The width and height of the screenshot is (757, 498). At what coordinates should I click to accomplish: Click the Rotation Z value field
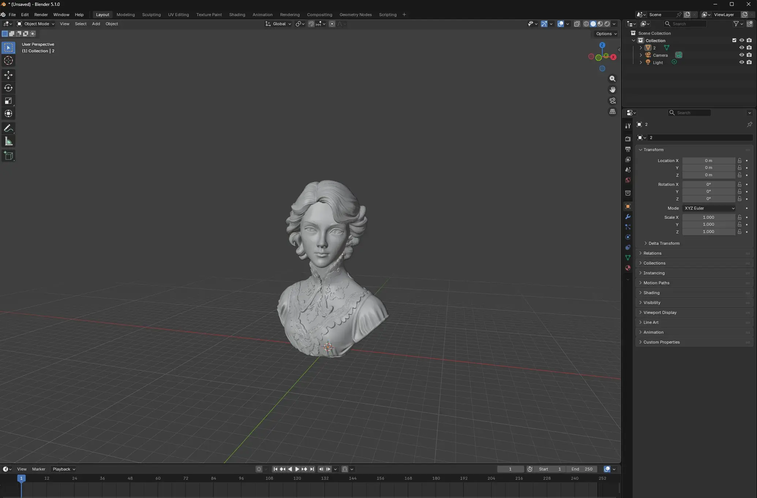709,199
